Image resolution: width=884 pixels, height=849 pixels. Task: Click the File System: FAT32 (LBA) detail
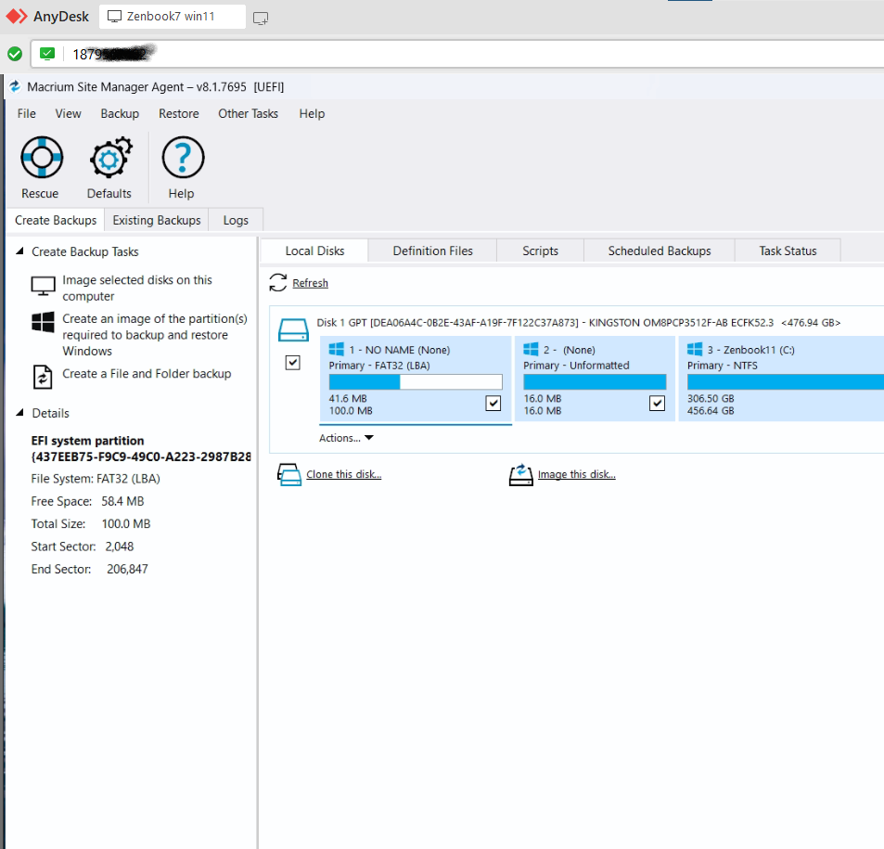coord(96,479)
